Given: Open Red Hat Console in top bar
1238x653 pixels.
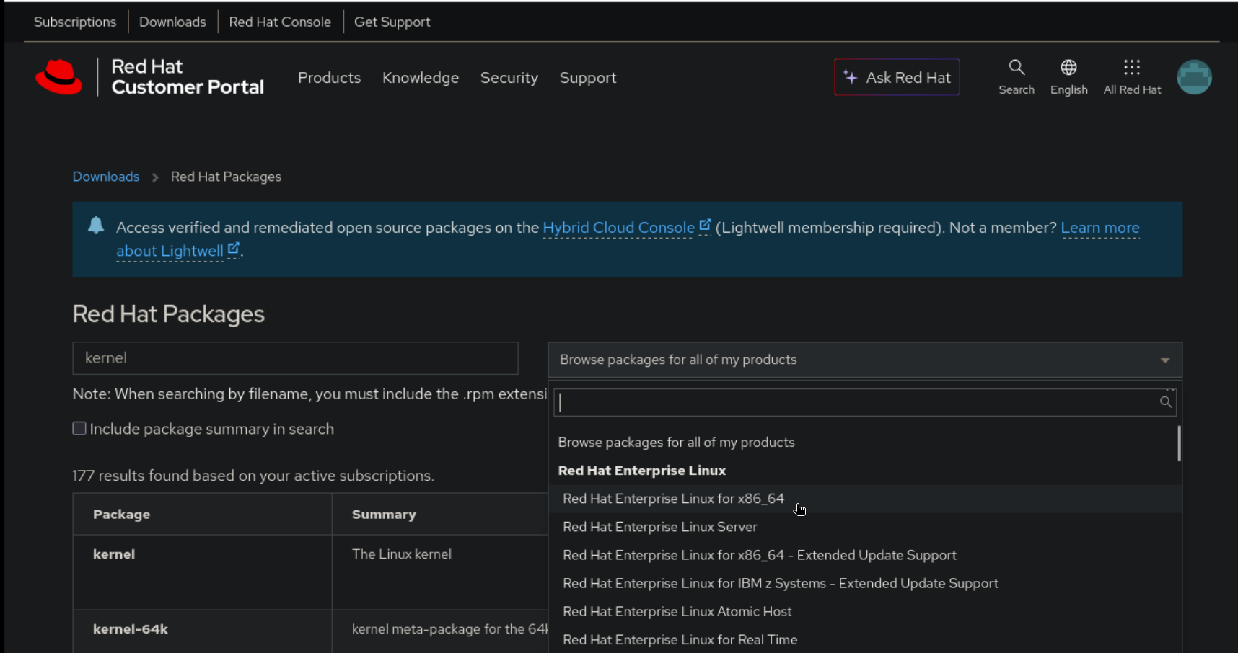Looking at the screenshot, I should tap(280, 22).
